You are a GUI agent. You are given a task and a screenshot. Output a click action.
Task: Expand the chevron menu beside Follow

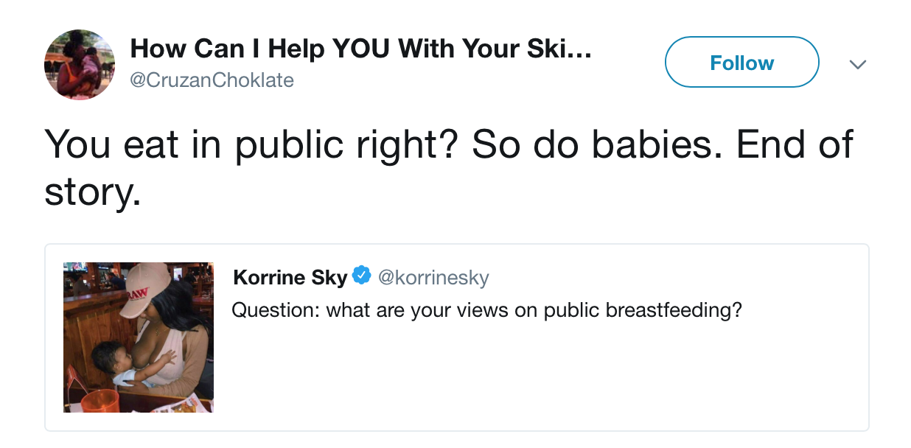click(x=856, y=64)
